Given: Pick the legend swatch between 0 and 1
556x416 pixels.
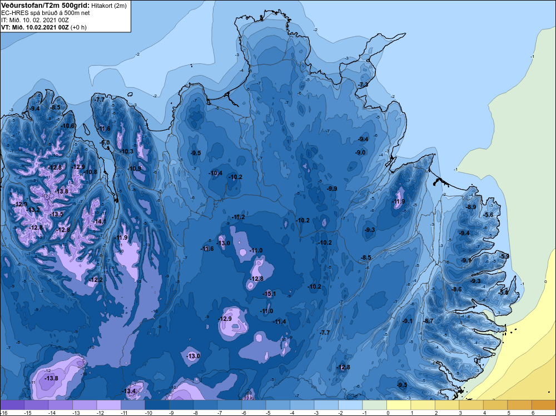Looking at the screenshot, I should pyautogui.click(x=399, y=405).
